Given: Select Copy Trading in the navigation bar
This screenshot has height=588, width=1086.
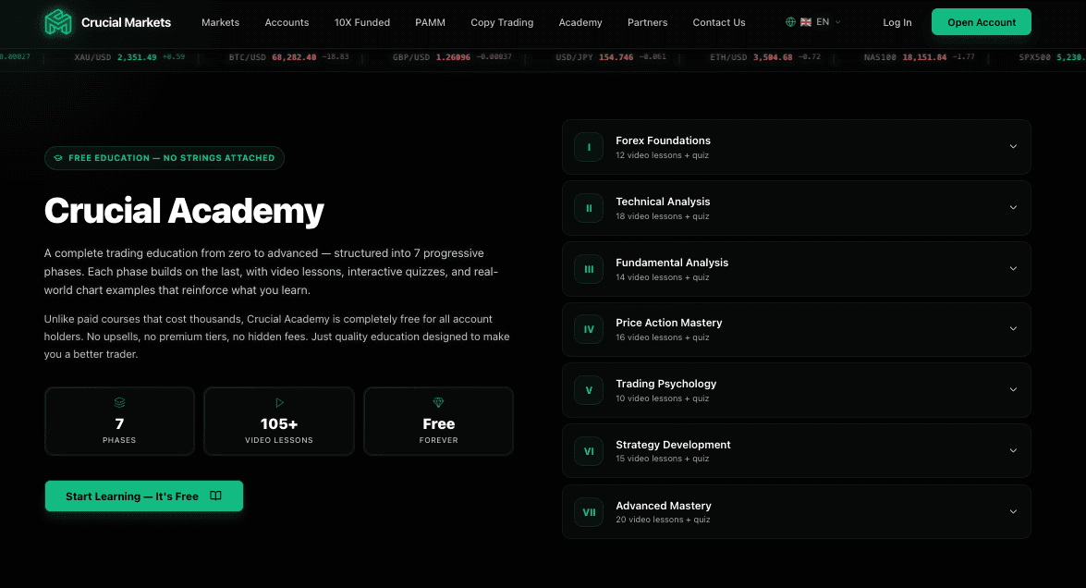Looking at the screenshot, I should [x=502, y=22].
